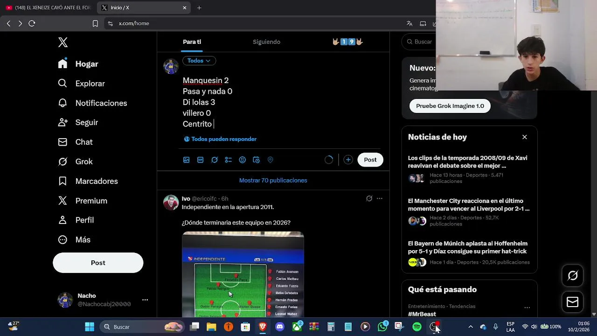Open the Ivo display name link
Screen dimensions: 597x336
click(186, 199)
